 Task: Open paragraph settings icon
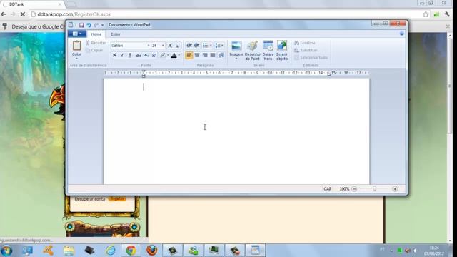[x=221, y=55]
